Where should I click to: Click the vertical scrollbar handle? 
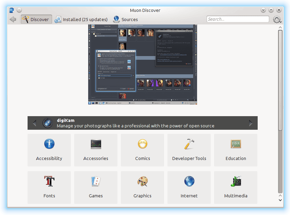click(x=280, y=80)
